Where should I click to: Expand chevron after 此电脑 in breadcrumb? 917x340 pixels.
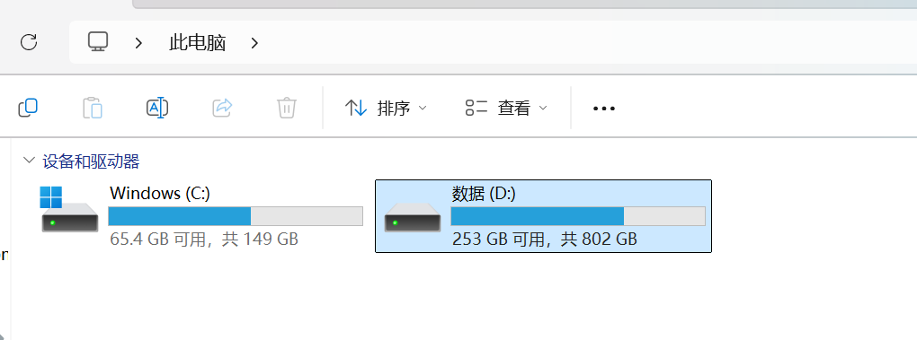[x=254, y=42]
